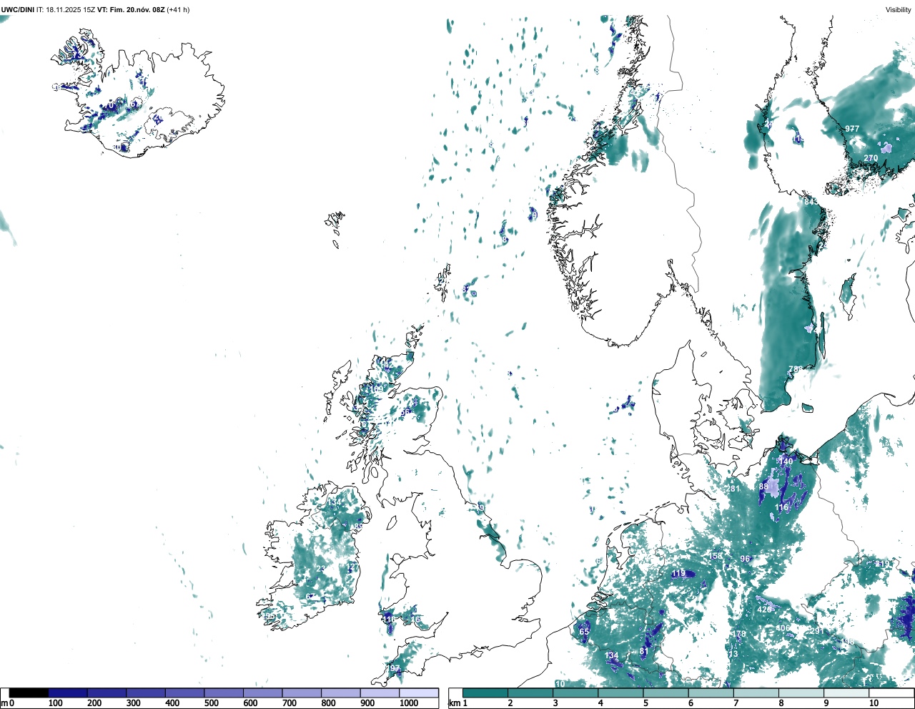Viewport: 915px width, 709px height.
Task: Click the 406 value in the Czech area
Action: (783, 628)
